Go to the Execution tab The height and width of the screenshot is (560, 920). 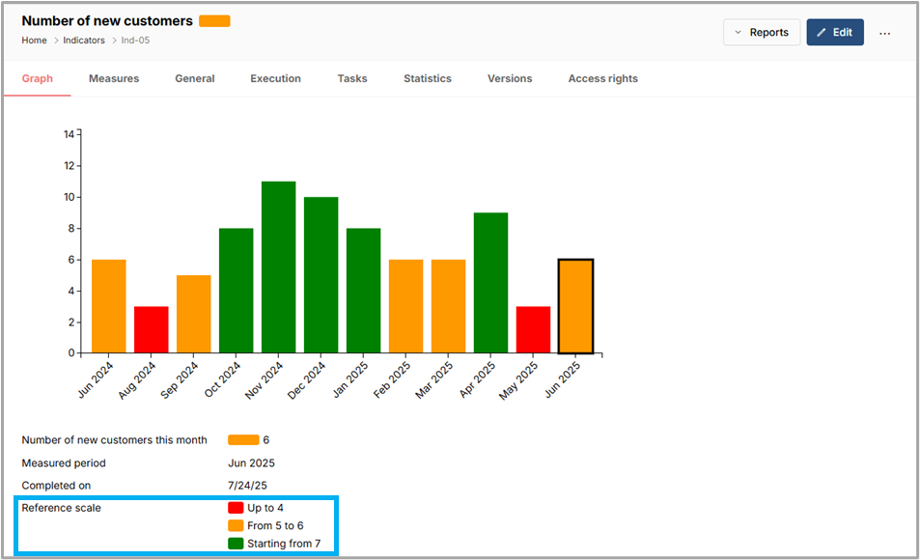click(x=275, y=79)
